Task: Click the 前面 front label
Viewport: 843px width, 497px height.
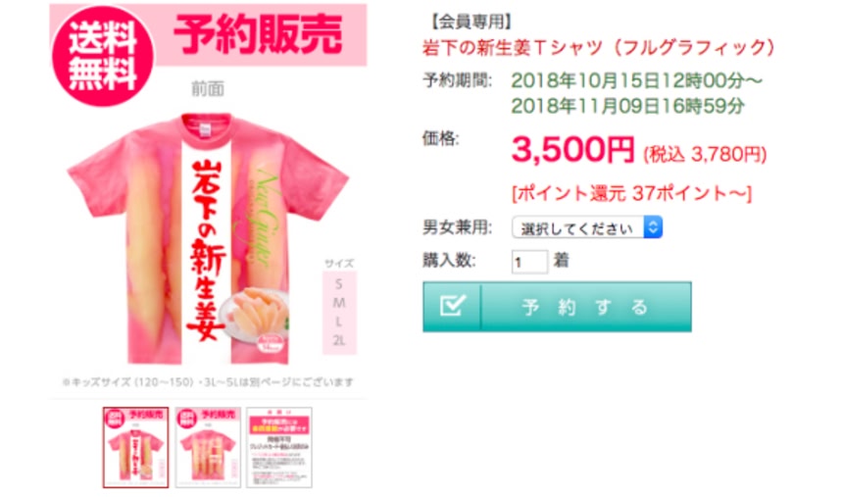Action: point(208,89)
